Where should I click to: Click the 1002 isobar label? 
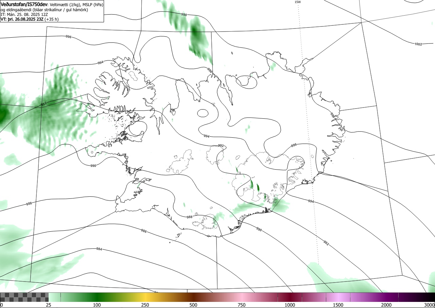pyautogui.click(x=418, y=44)
